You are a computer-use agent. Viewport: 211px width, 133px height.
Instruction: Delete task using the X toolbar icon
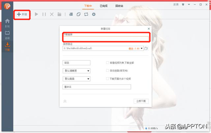[x=52, y=14]
